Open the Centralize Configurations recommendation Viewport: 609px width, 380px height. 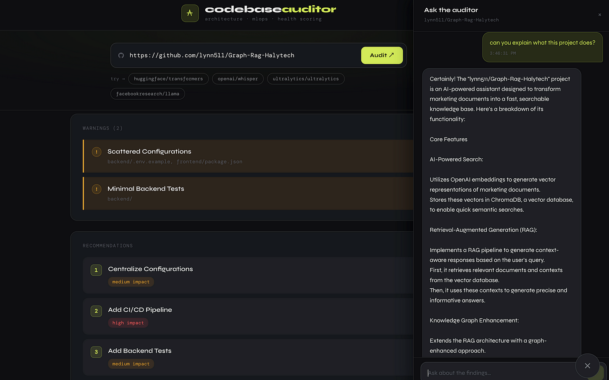[x=248, y=275]
